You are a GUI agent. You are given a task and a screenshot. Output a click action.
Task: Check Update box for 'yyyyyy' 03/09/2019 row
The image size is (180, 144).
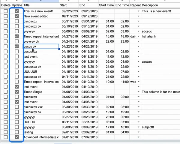[x=17, y=127]
